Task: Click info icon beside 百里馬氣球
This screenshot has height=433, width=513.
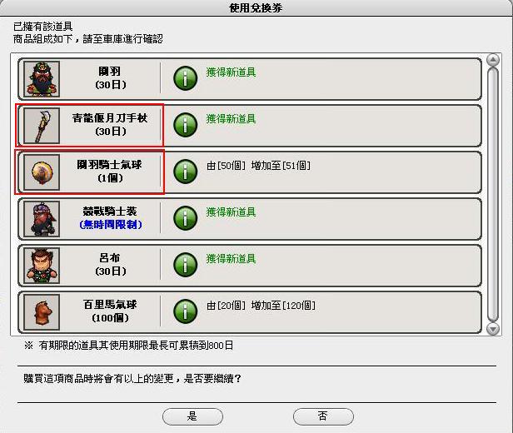Action: tap(185, 311)
